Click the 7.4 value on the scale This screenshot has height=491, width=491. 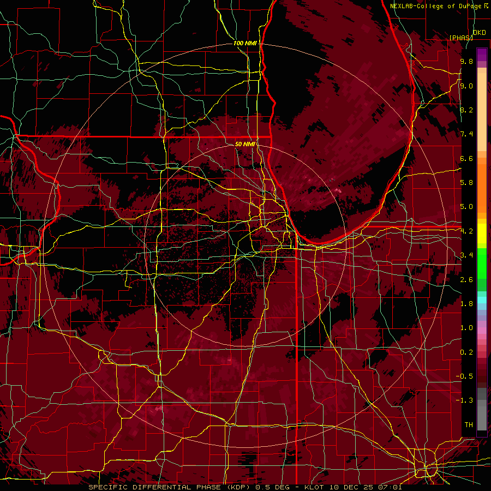tap(466, 134)
